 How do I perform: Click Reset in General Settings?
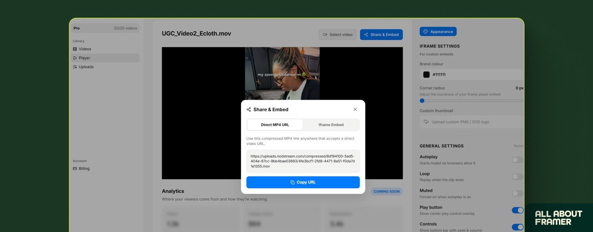tap(519, 146)
